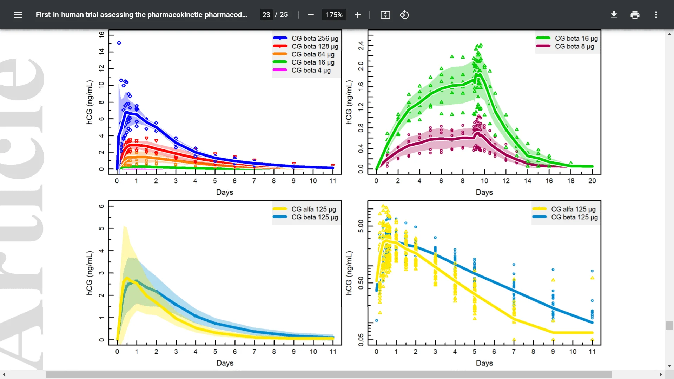
Task: Click the fit to page icon
Action: click(x=385, y=15)
